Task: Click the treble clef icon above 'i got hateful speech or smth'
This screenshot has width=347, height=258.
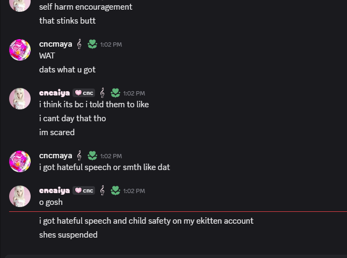Action: 79,156
